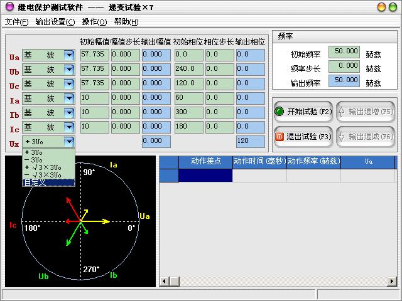The height and width of the screenshot is (301, 402).
Task: Open the 帮助(H) menu
Action: click(126, 21)
